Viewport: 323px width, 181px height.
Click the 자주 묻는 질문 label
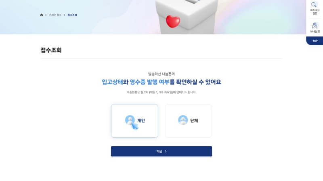click(315, 12)
